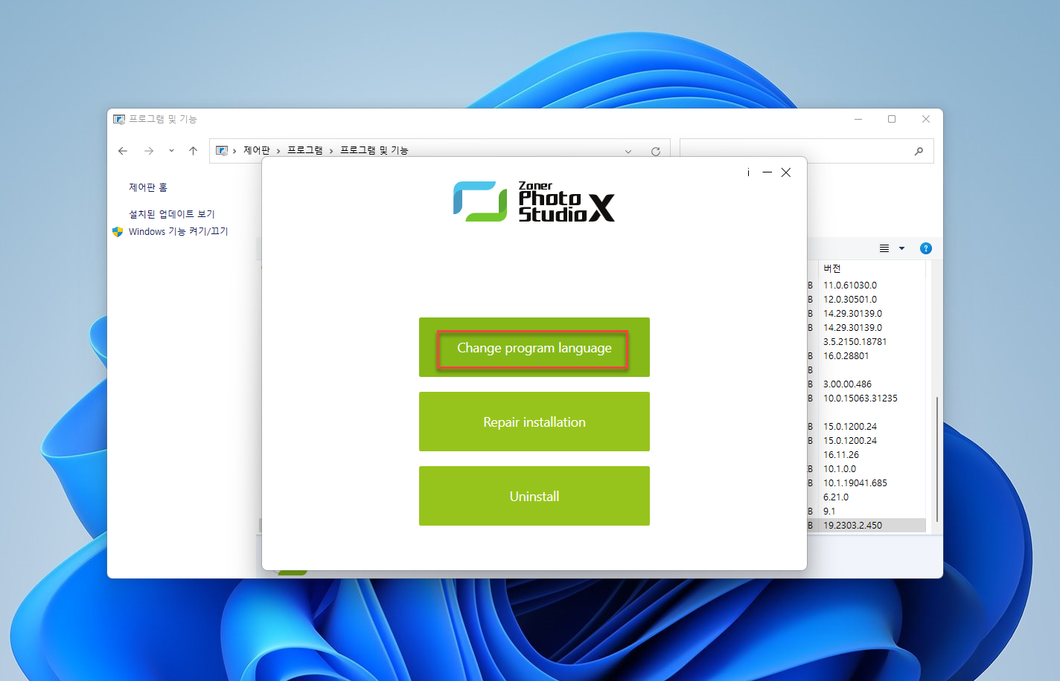The image size is (1060, 681).
Task: Expand the view options dropdown arrow
Action: pos(901,248)
